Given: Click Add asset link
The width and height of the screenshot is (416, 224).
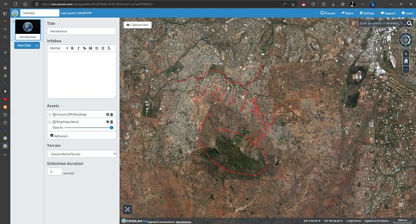Looking at the screenshot, I should pyautogui.click(x=59, y=135).
